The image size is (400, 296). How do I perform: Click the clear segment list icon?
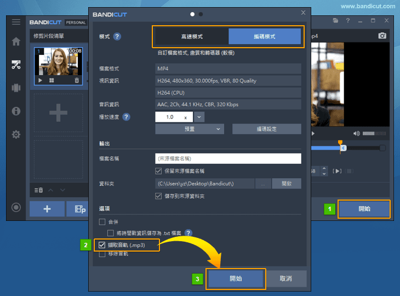click(x=38, y=190)
